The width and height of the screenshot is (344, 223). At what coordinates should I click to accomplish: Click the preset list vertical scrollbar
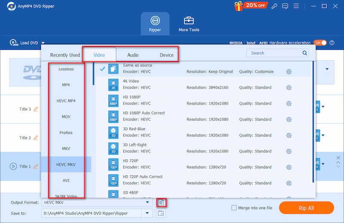[313, 122]
